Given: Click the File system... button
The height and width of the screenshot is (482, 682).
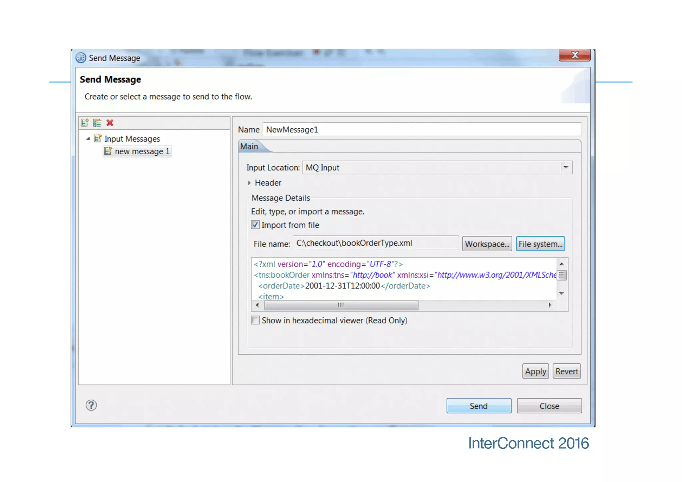Looking at the screenshot, I should [x=540, y=244].
